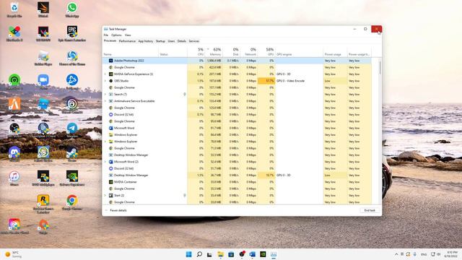Image resolution: width=462 pixels, height=260 pixels.
Task: Collapse Task Manager with Fewer details
Action: click(x=116, y=210)
